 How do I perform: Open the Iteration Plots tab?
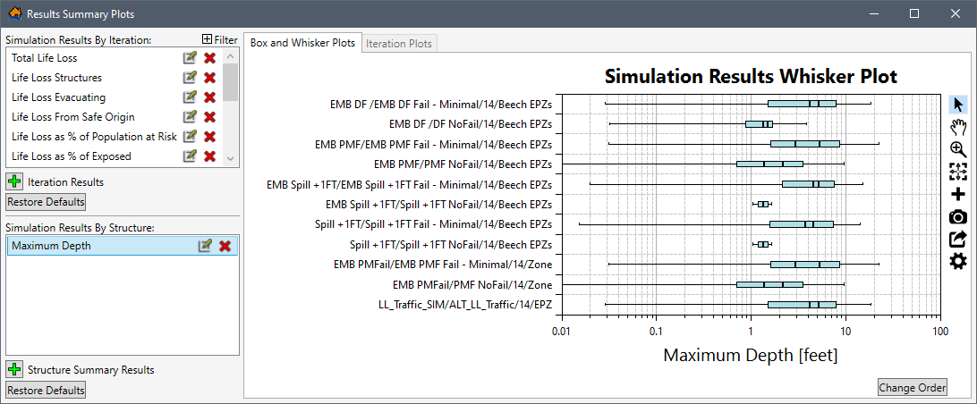(x=399, y=44)
